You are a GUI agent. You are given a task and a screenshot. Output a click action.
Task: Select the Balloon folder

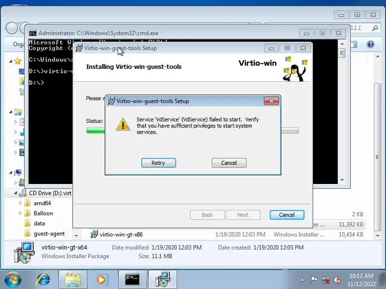(x=43, y=213)
